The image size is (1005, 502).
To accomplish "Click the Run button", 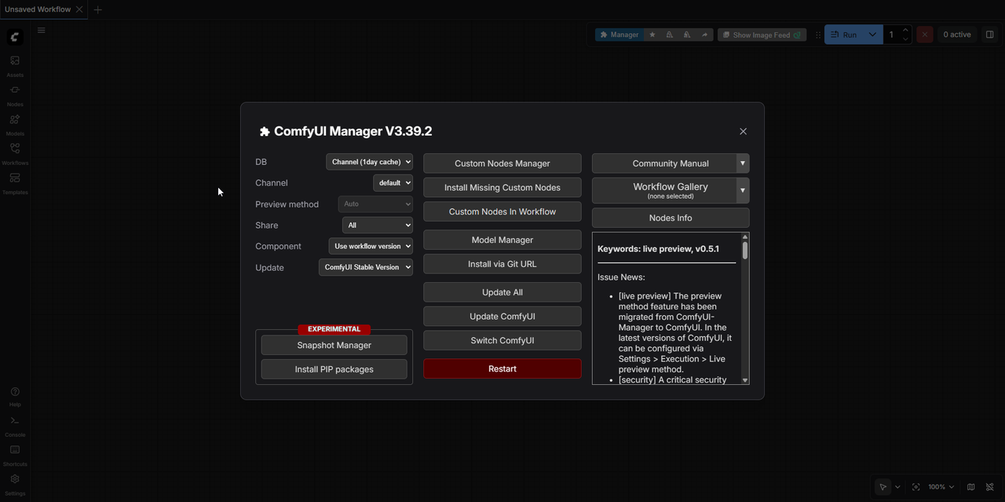I will pos(844,35).
